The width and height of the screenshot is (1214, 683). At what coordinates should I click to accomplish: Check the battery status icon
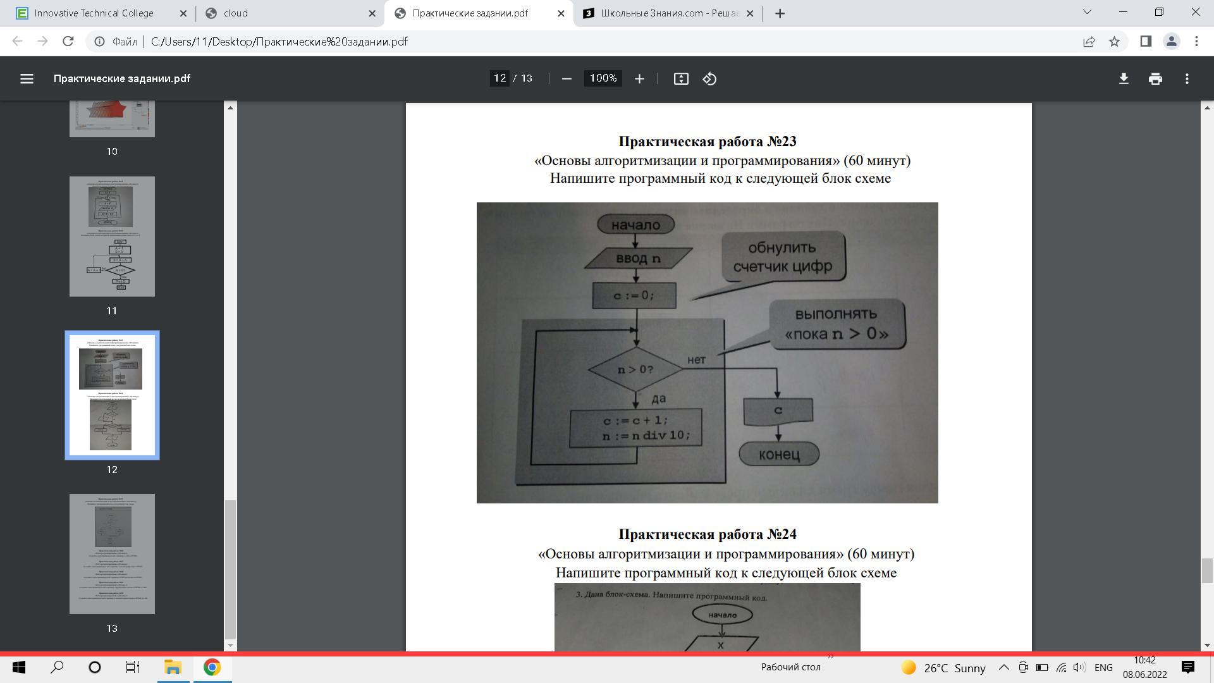click(1042, 667)
